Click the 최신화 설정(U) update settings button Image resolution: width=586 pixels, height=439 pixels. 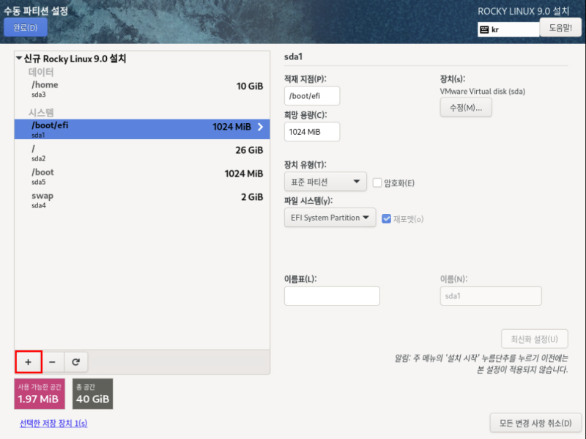tap(535, 339)
